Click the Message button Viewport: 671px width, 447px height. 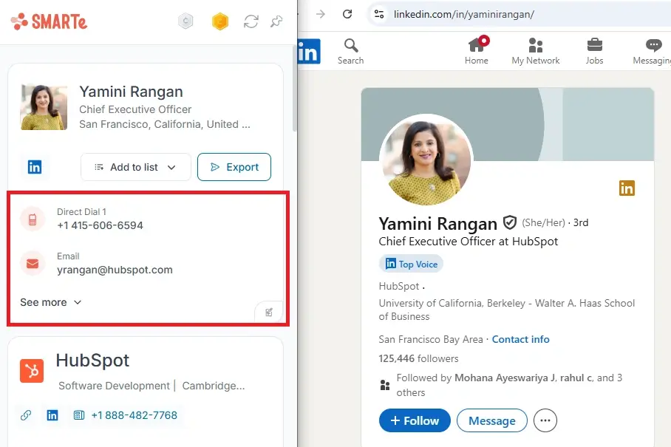pyautogui.click(x=492, y=420)
